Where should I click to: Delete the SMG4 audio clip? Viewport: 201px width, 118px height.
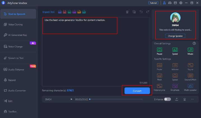click(184, 99)
